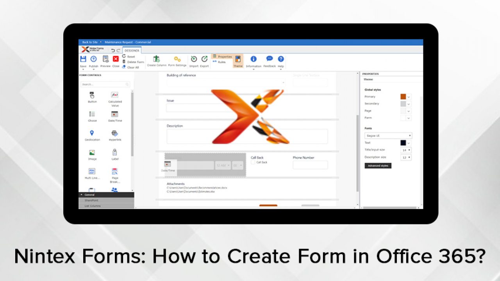
Task: Open the Title/Input size dropdown
Action: pyautogui.click(x=406, y=150)
